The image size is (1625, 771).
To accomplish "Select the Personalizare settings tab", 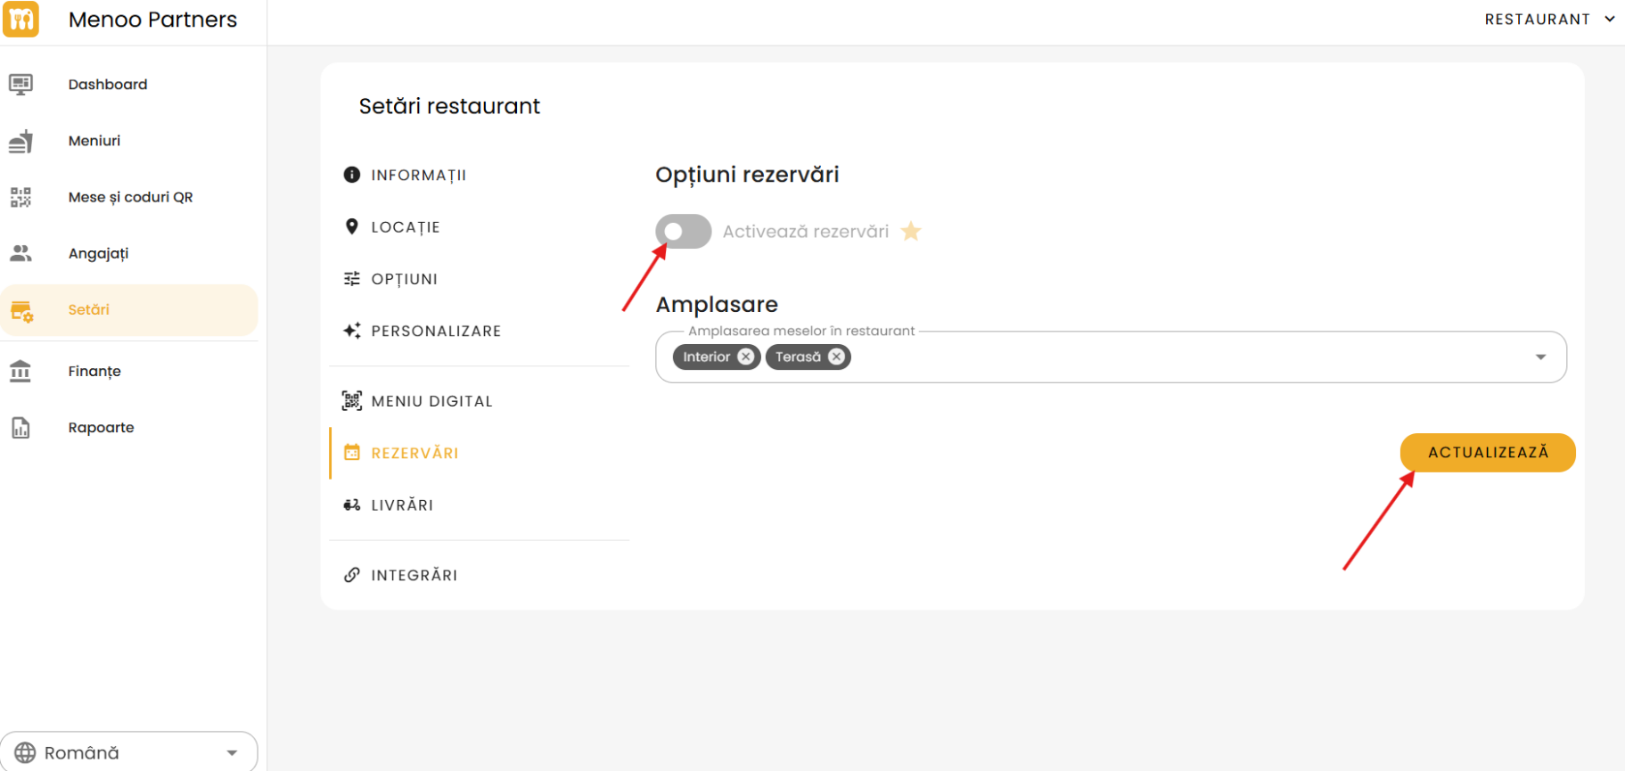I will [436, 332].
